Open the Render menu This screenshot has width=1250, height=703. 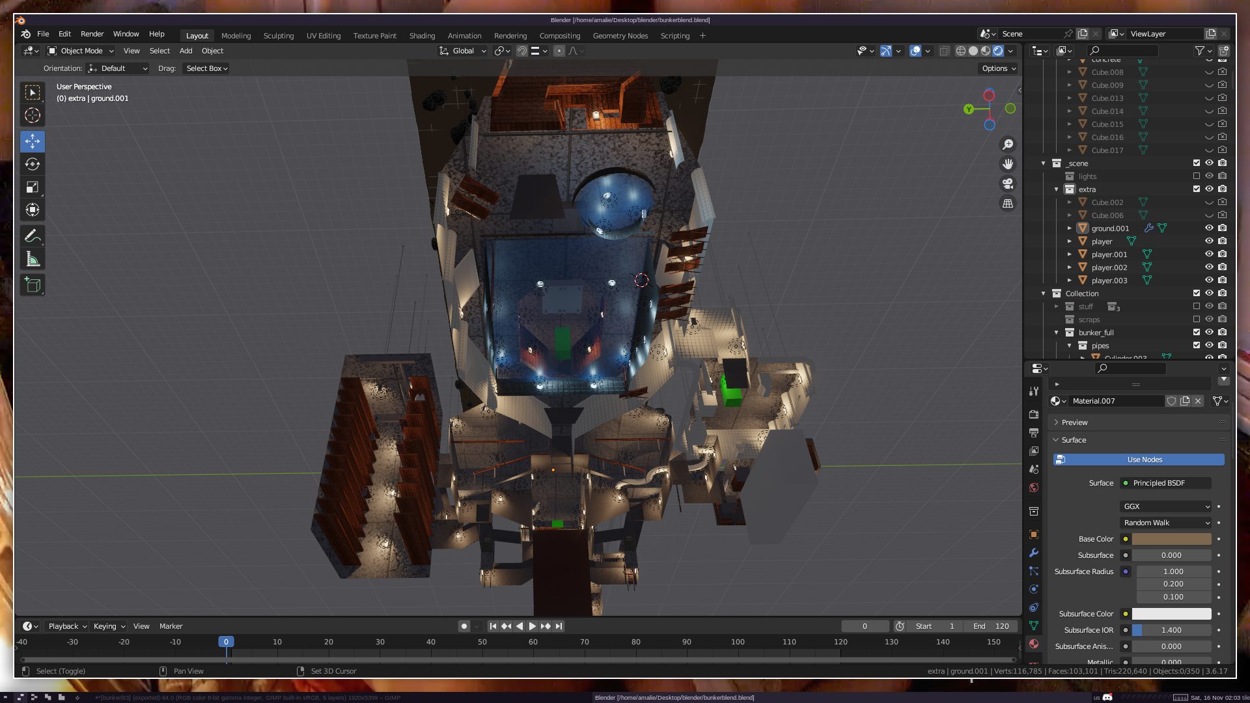(x=92, y=34)
